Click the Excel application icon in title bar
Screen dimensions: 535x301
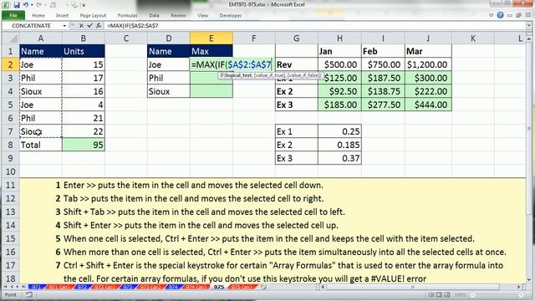(x=6, y=5)
